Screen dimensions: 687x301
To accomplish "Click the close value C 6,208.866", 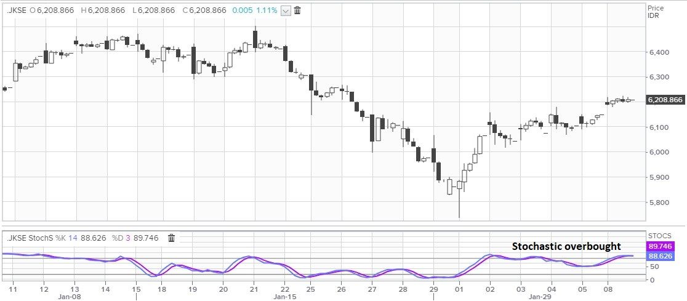I will coord(206,10).
